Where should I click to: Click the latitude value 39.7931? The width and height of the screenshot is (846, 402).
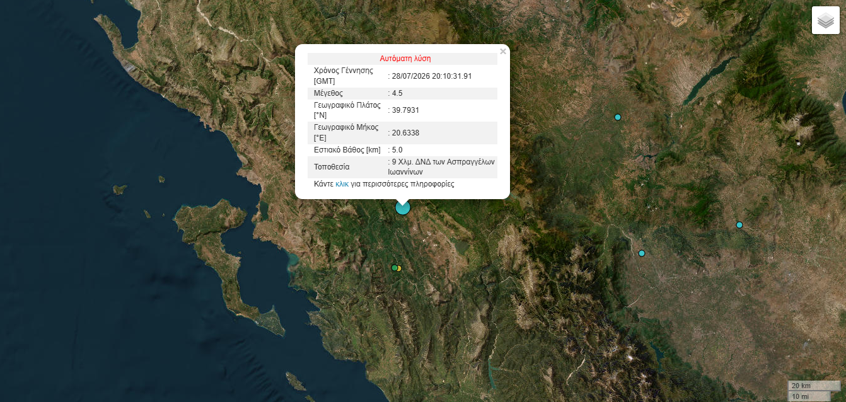(x=405, y=110)
